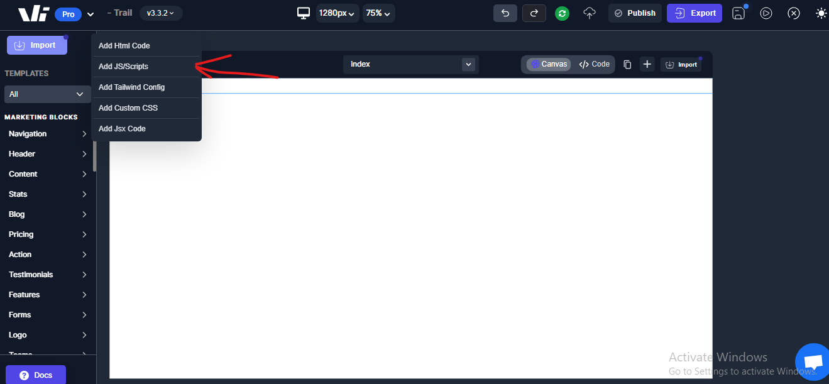
Task: Add a new page with plus icon
Action: (647, 64)
